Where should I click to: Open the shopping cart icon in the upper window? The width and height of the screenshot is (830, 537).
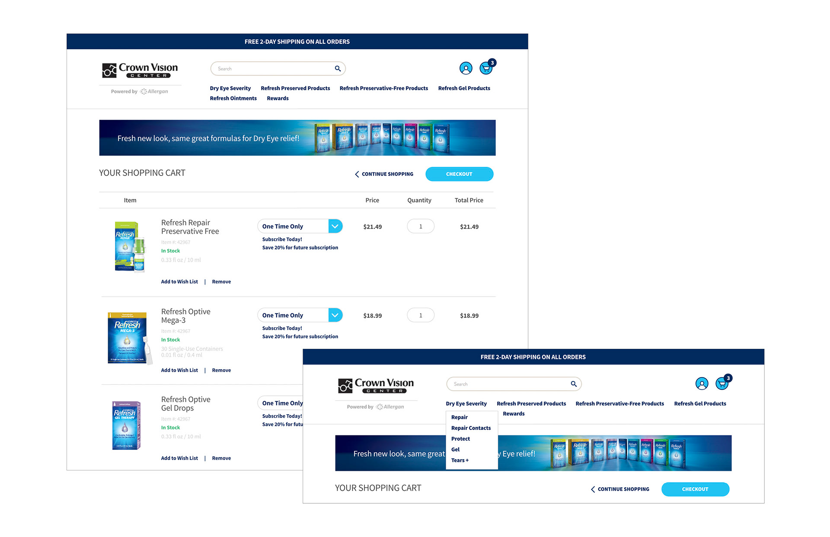[487, 67]
